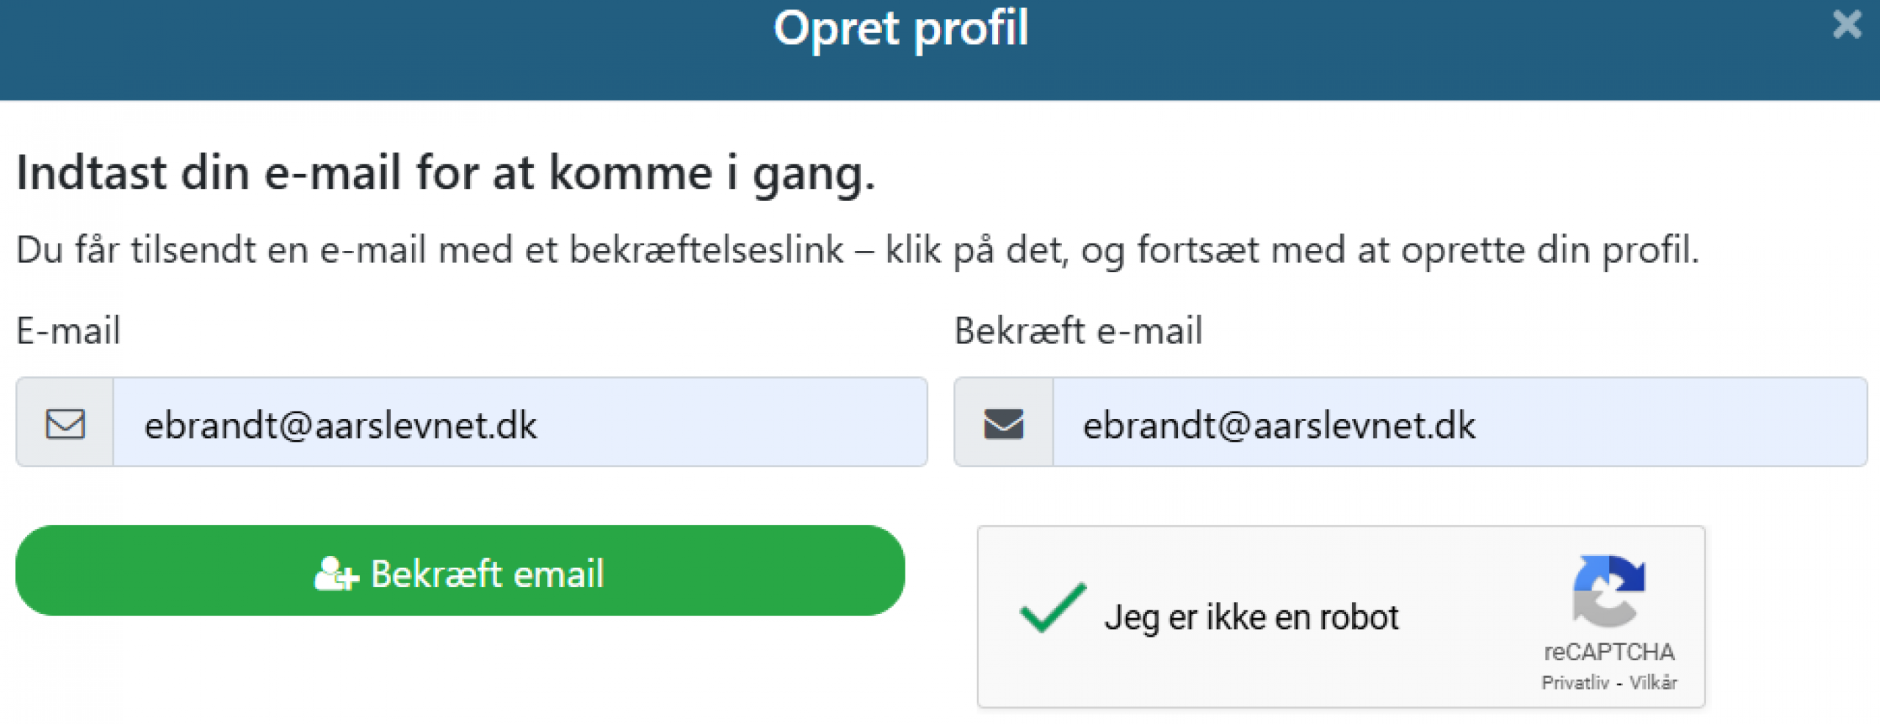This screenshot has height=724, width=1880.
Task: Click the 'Opret profil' dialog title
Action: click(x=900, y=29)
